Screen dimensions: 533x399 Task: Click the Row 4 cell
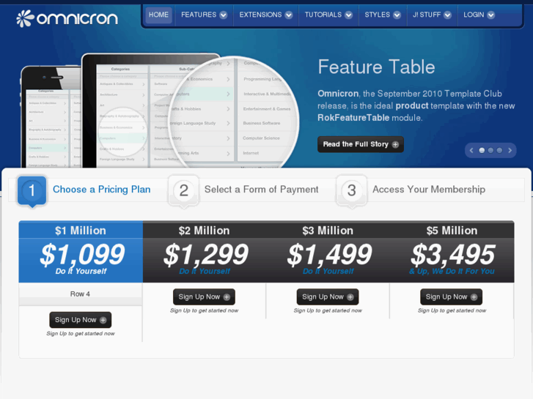tap(80, 294)
